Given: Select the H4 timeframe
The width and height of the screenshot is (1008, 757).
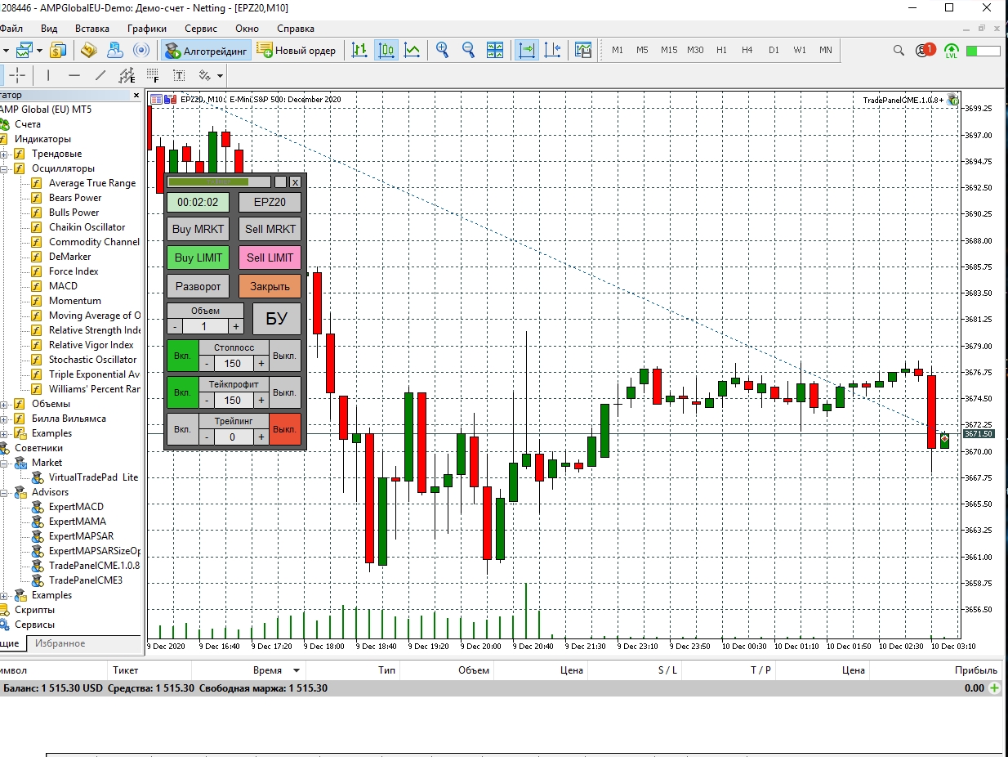Looking at the screenshot, I should tap(747, 50).
